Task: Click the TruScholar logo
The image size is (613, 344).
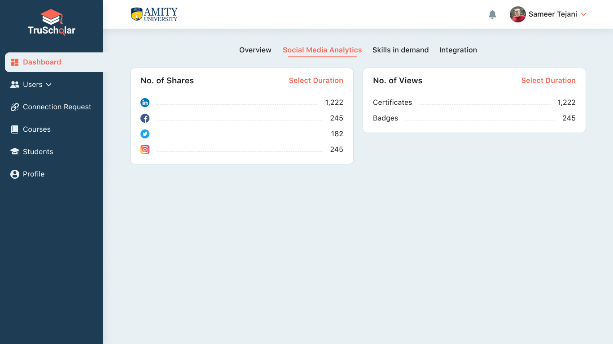Action: (52, 22)
